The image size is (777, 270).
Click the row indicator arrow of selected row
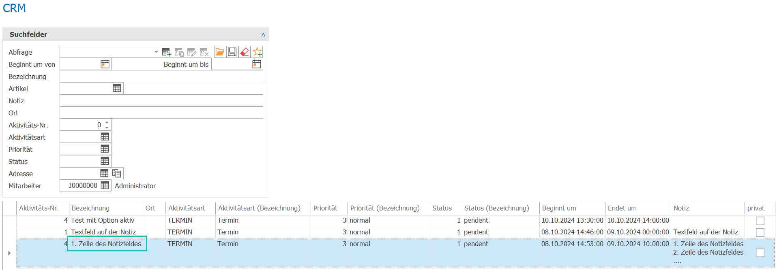[x=9, y=253]
